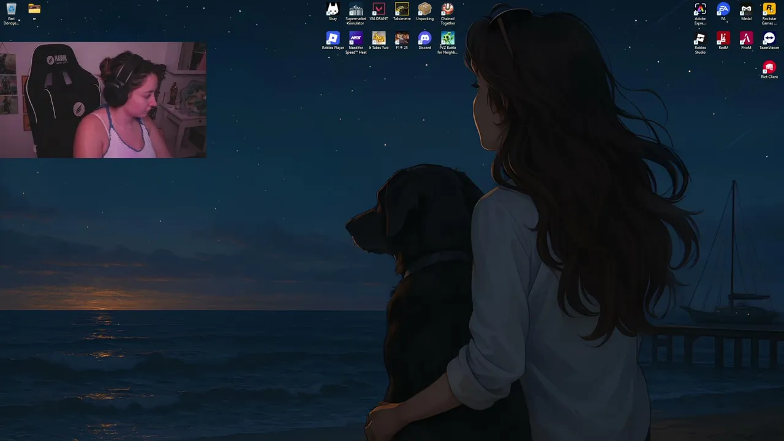Select the folder named m
The image size is (784, 441).
(34, 11)
